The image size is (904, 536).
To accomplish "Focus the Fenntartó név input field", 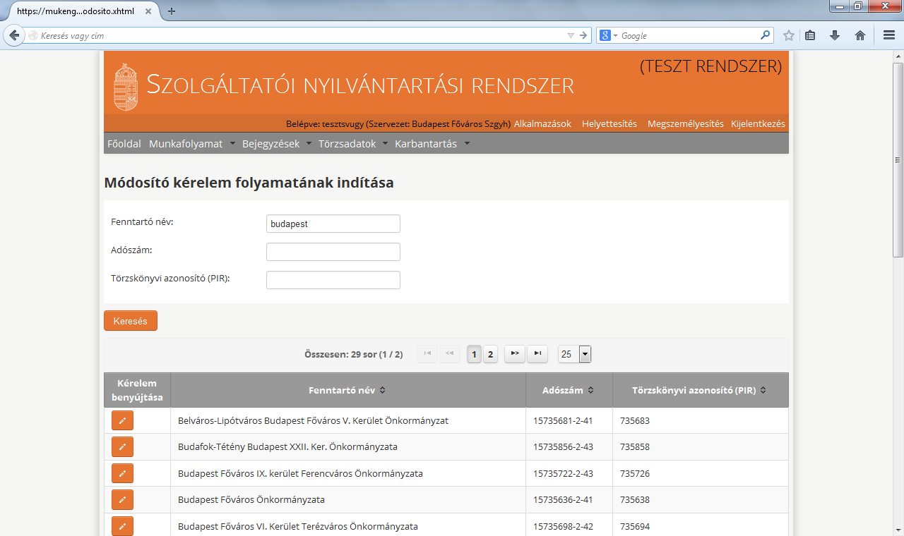I will [333, 224].
